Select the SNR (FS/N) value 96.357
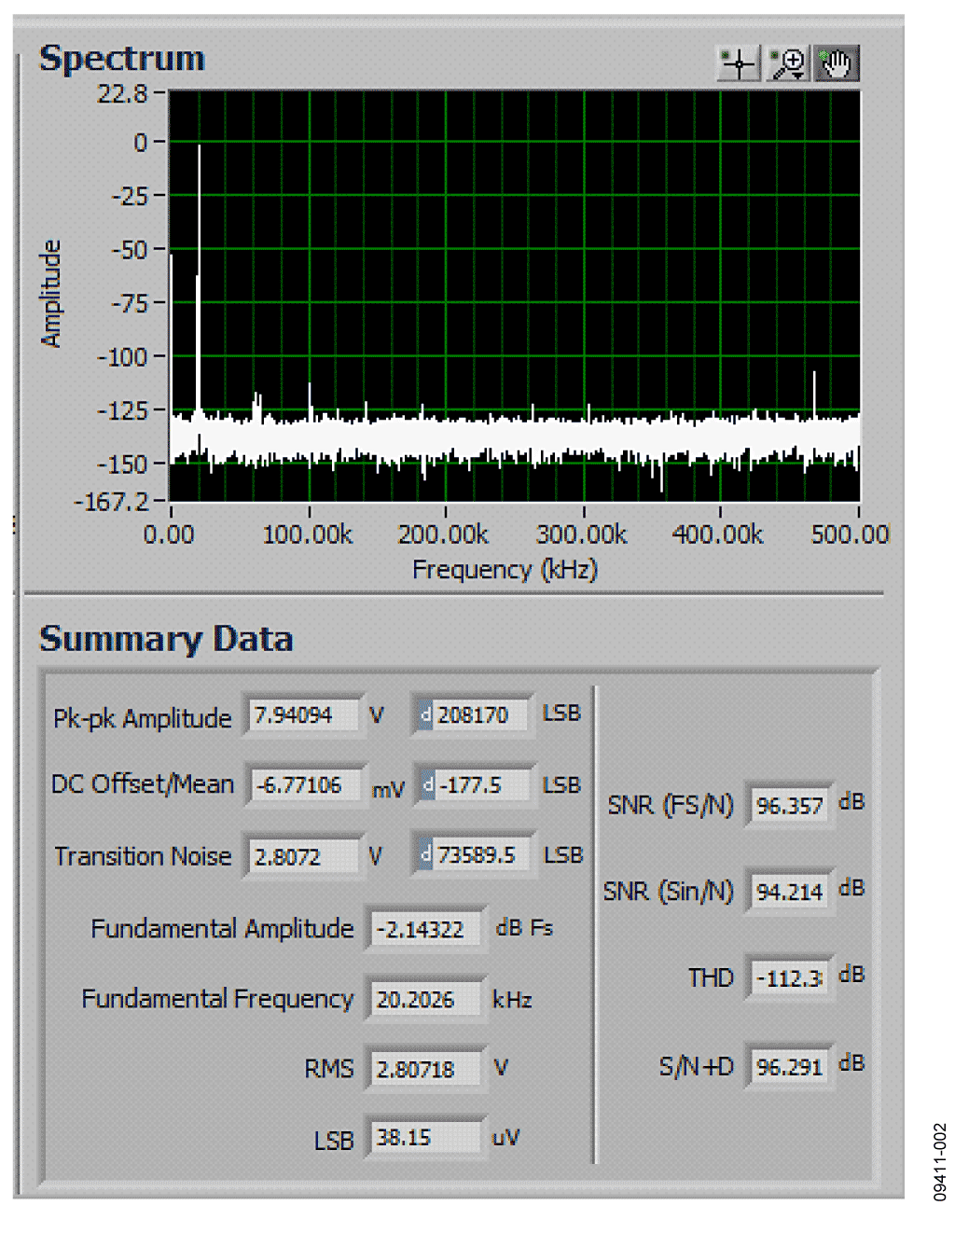The width and height of the screenshot is (955, 1233). 790,806
